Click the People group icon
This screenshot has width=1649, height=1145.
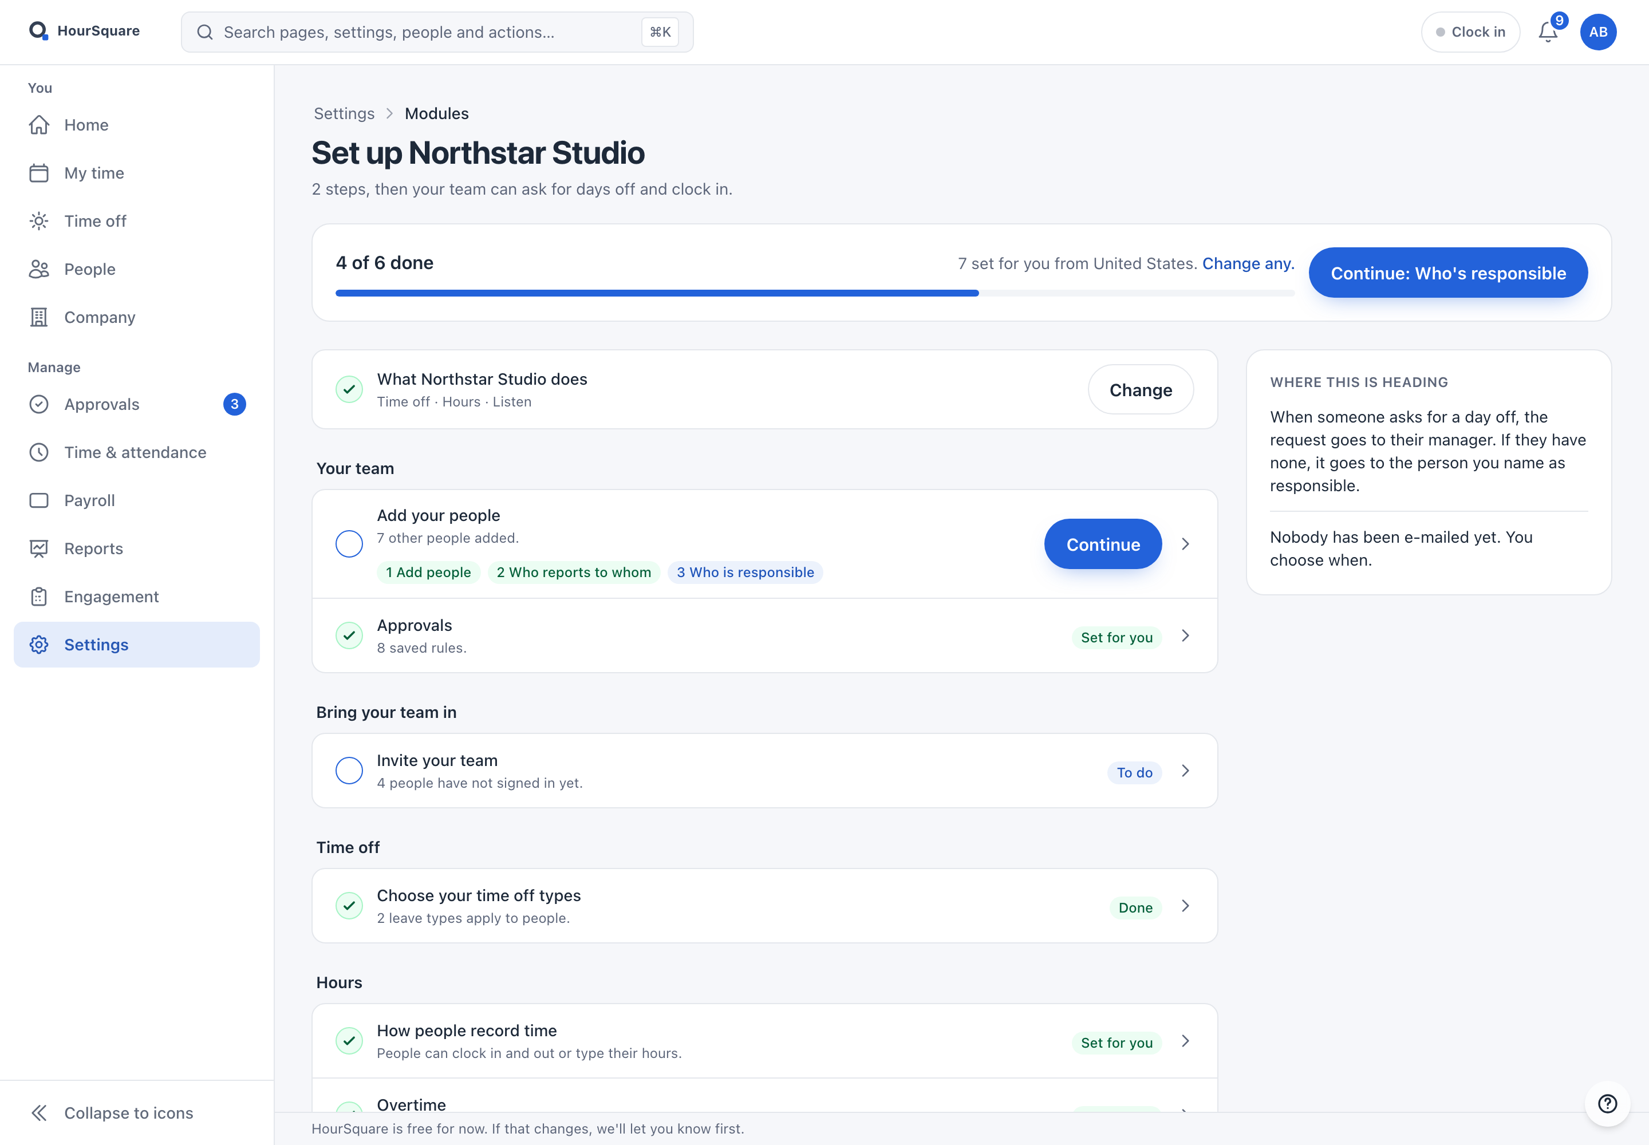pos(39,269)
